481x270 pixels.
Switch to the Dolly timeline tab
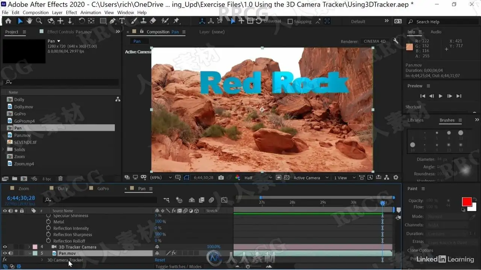point(63,189)
